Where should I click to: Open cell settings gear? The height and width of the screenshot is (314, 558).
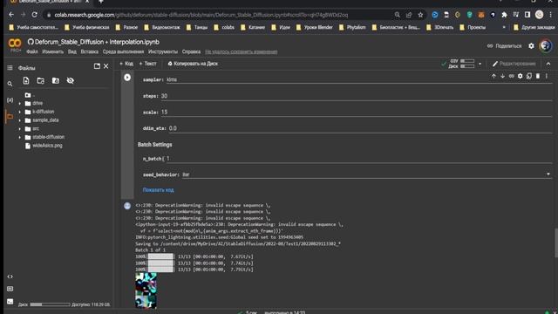tap(521, 76)
